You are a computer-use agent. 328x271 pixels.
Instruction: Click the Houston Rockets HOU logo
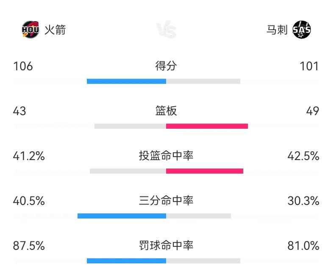[x=31, y=29]
